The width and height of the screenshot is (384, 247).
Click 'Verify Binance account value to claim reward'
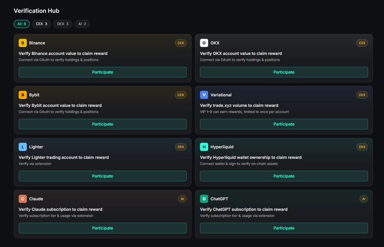tap(63, 54)
